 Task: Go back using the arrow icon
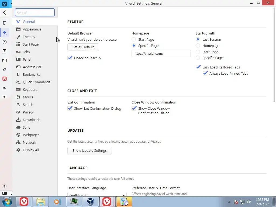pyautogui.click(x=5, y=13)
